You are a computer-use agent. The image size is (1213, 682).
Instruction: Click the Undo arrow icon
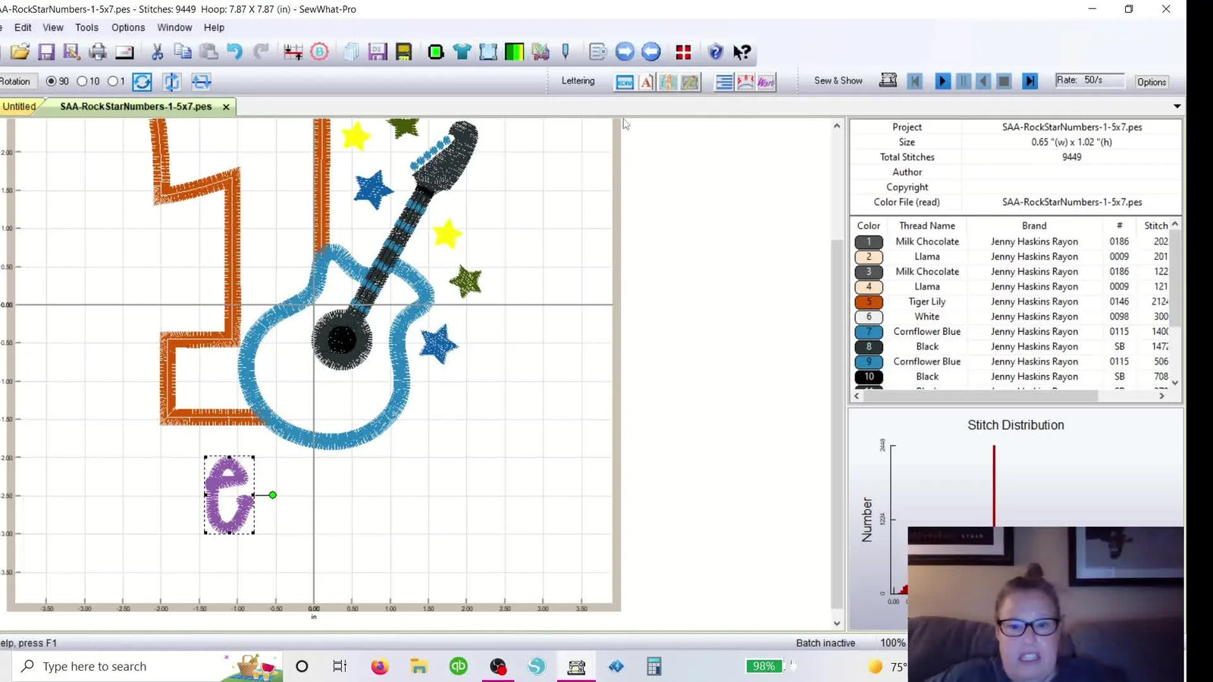point(237,52)
